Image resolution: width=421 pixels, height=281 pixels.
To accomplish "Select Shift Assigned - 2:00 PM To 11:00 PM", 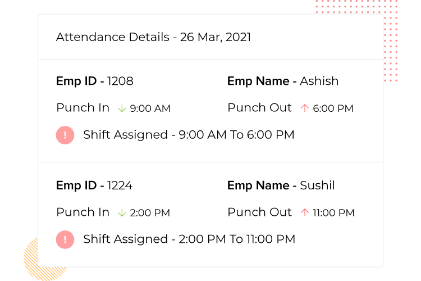I will click(x=189, y=239).
